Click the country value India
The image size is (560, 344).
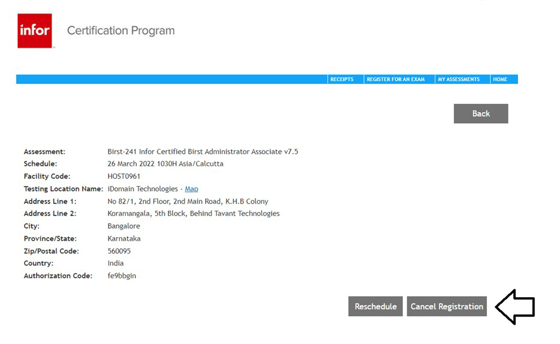pos(116,264)
